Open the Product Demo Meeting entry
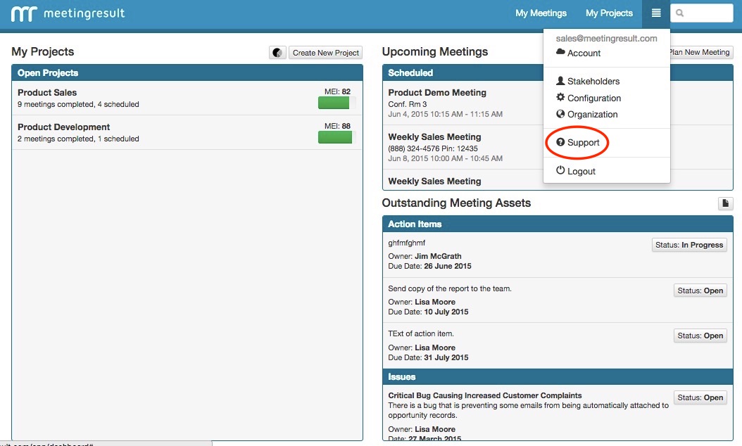The height and width of the screenshot is (446, 742). pyautogui.click(x=437, y=93)
